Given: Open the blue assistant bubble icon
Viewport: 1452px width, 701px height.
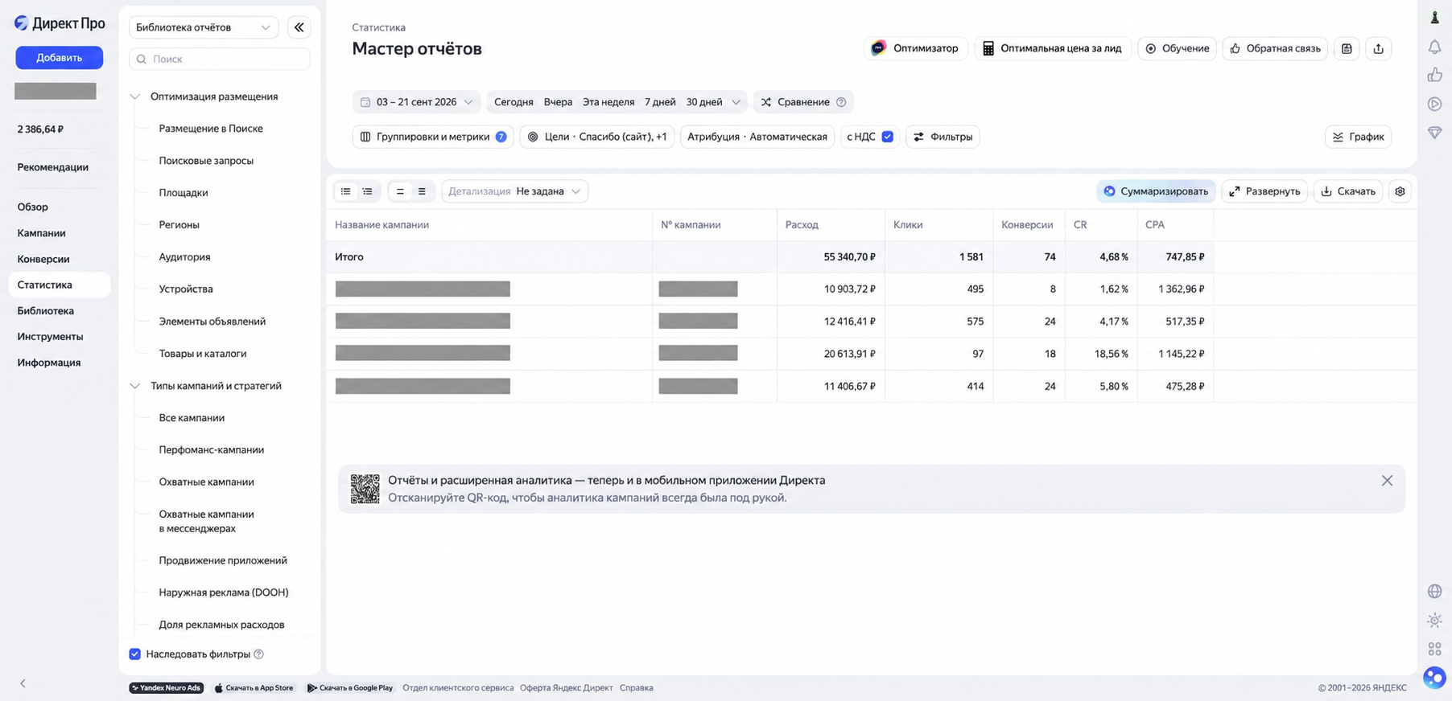Looking at the screenshot, I should point(1434,678).
